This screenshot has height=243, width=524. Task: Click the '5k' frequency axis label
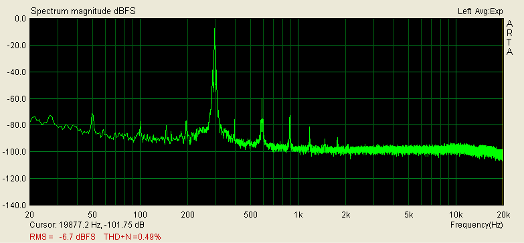(x=409, y=215)
